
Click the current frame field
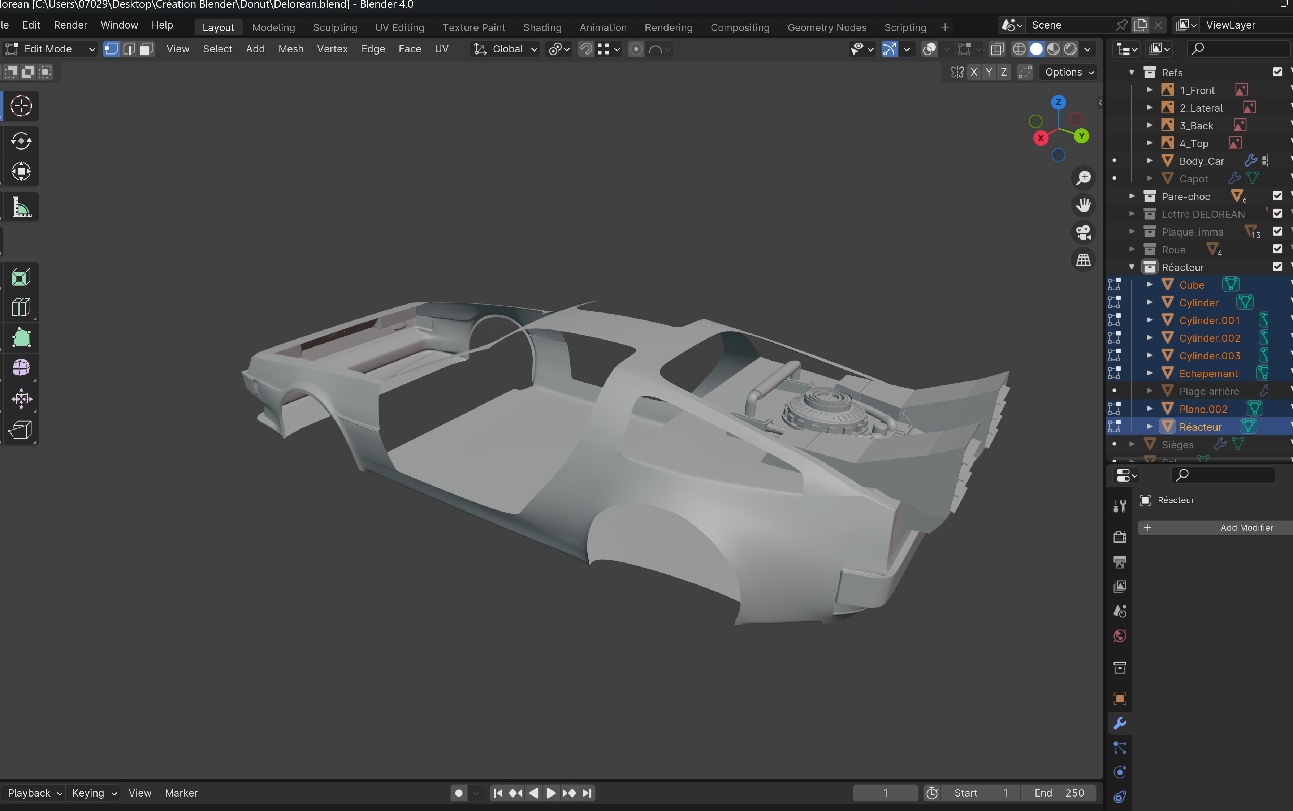[886, 793]
